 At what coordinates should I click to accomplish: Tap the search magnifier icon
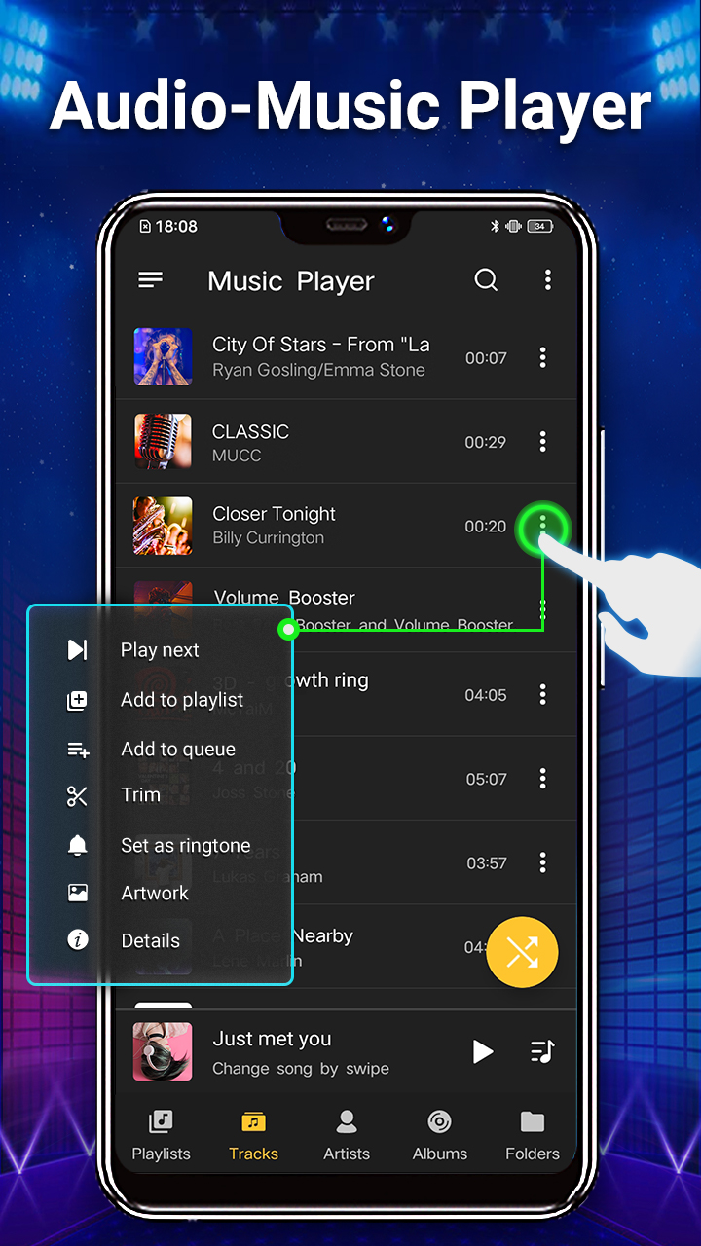(486, 280)
